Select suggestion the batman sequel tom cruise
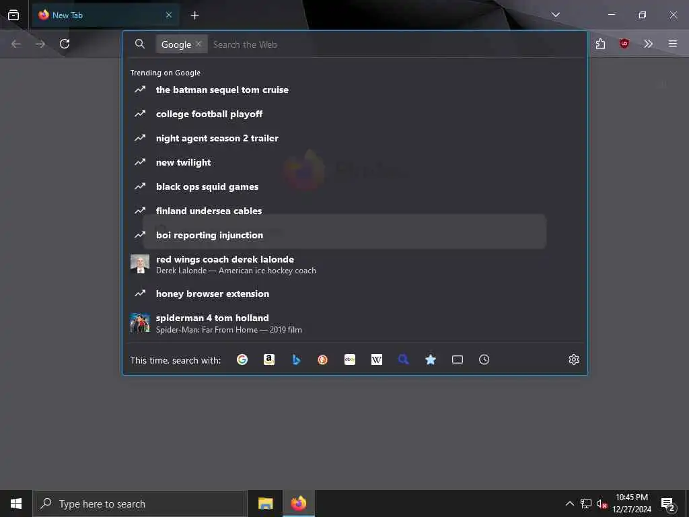Viewport: 689px width, 517px height. click(x=355, y=90)
